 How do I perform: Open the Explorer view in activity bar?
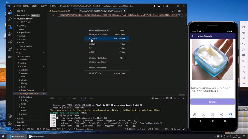click(x=10, y=12)
